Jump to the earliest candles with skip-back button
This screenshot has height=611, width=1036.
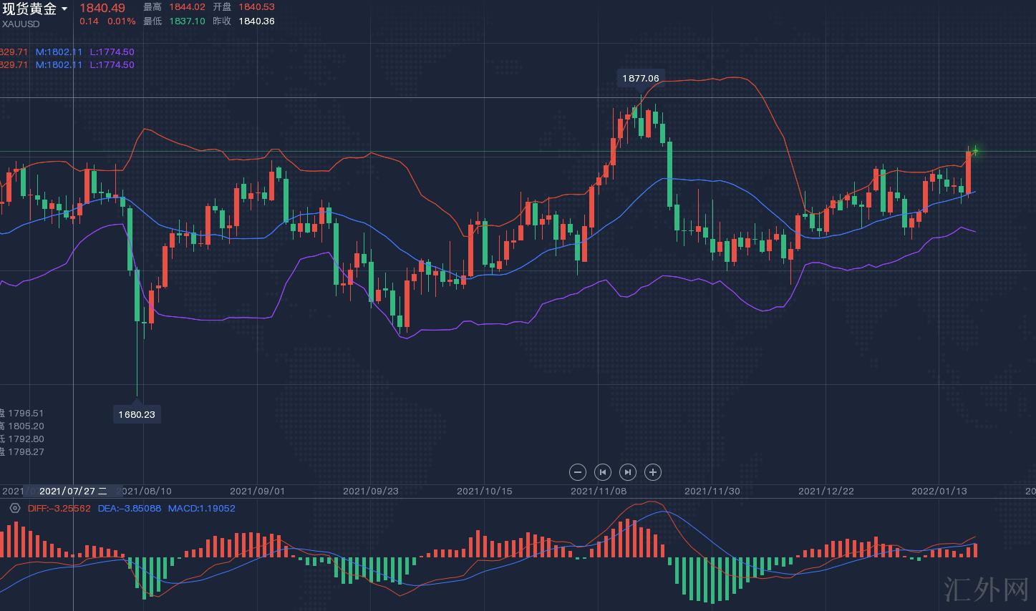(x=603, y=472)
